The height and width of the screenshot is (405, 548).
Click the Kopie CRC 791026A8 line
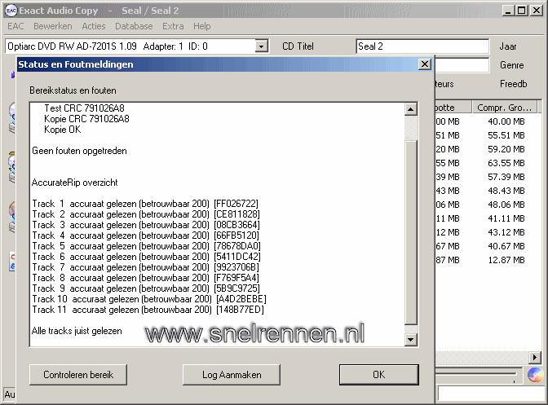86,119
